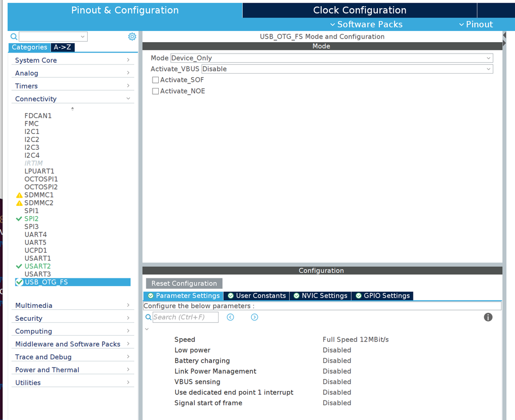Screen dimensions: 515x420
Task: Click the info icon in the Parameter Settings panel
Action: pos(488,317)
